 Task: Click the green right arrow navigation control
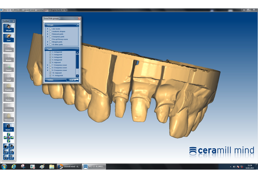[12, 138]
